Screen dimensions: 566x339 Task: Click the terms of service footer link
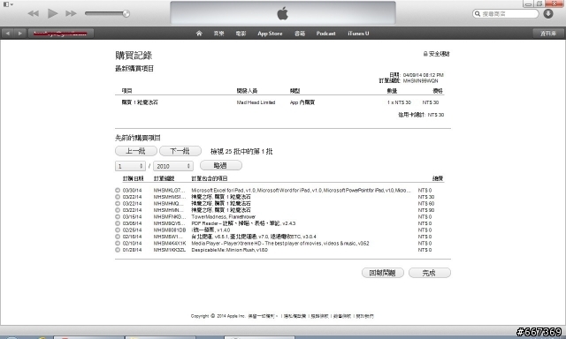click(x=320, y=316)
